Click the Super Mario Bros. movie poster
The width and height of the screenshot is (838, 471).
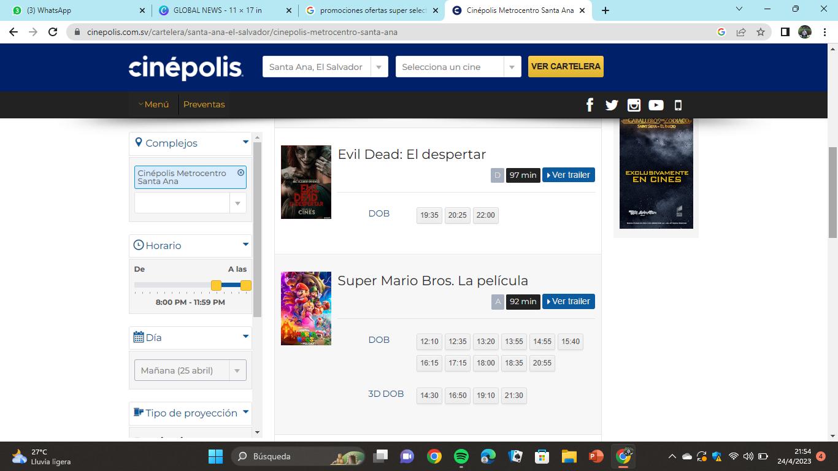pos(306,308)
